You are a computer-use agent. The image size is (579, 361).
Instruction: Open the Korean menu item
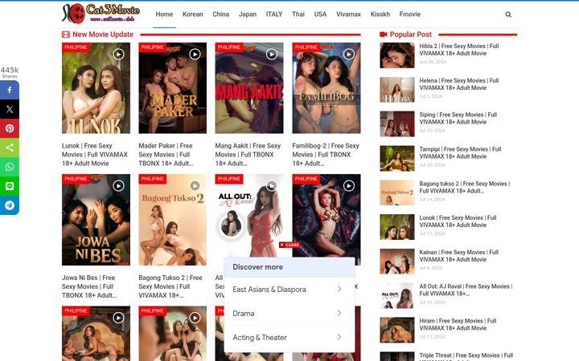tap(193, 14)
